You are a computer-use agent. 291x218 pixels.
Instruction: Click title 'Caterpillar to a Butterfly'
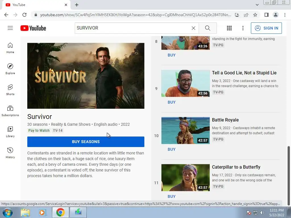pyautogui.click(x=236, y=167)
